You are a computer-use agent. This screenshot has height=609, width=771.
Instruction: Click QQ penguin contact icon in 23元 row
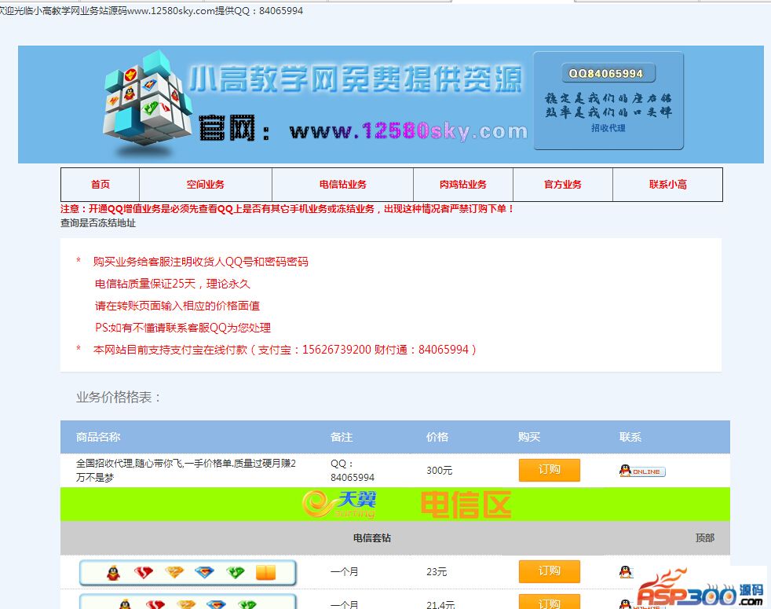coord(626,571)
